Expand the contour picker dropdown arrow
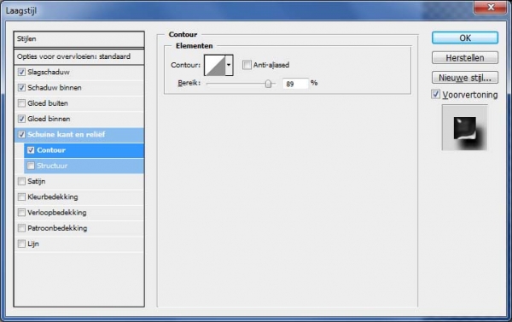 [229, 66]
